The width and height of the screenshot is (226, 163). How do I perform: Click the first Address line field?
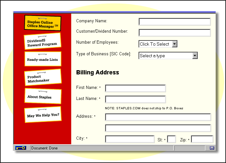tap(158, 117)
